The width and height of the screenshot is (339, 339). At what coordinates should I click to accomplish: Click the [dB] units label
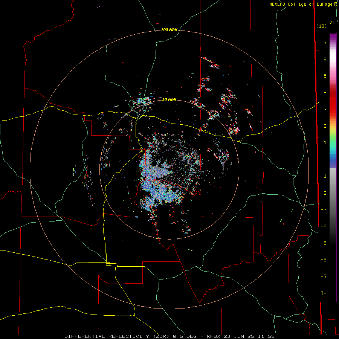point(321,26)
